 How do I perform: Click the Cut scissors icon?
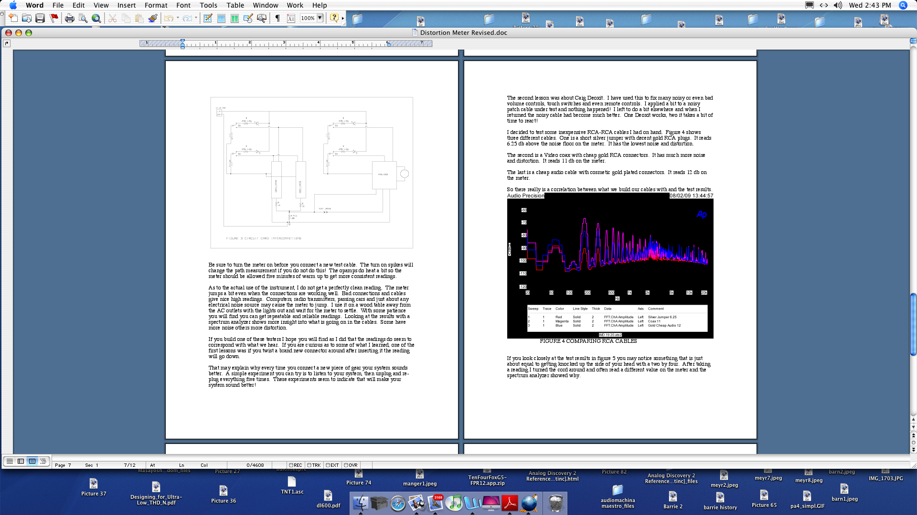(x=112, y=18)
